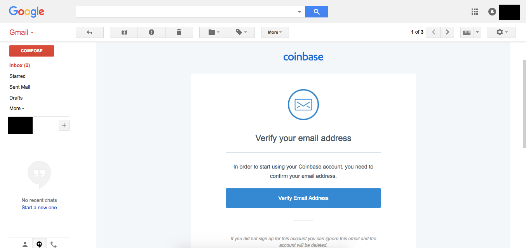
Task: Open the phone calls tab icon
Action: (54, 244)
